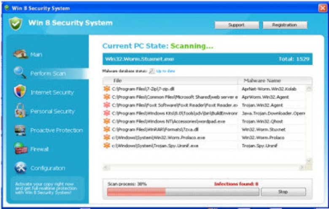The height and width of the screenshot is (209, 329).
Task: Click the Support button
Action: (237, 25)
